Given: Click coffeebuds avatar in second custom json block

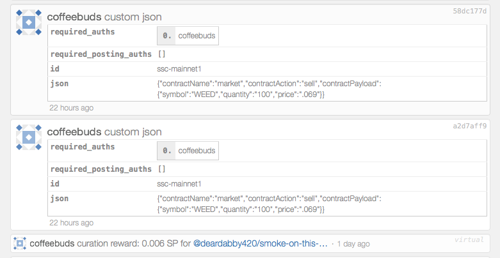Looking at the screenshot, I should click(x=29, y=137).
